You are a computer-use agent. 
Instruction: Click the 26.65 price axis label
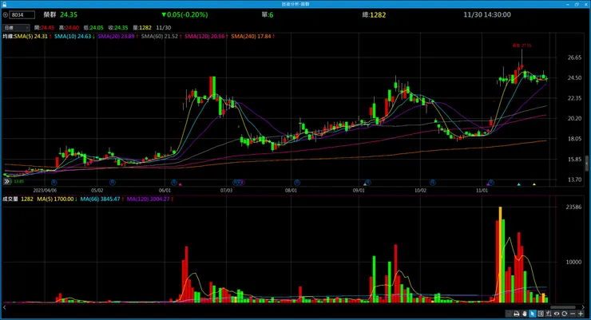tap(574, 57)
